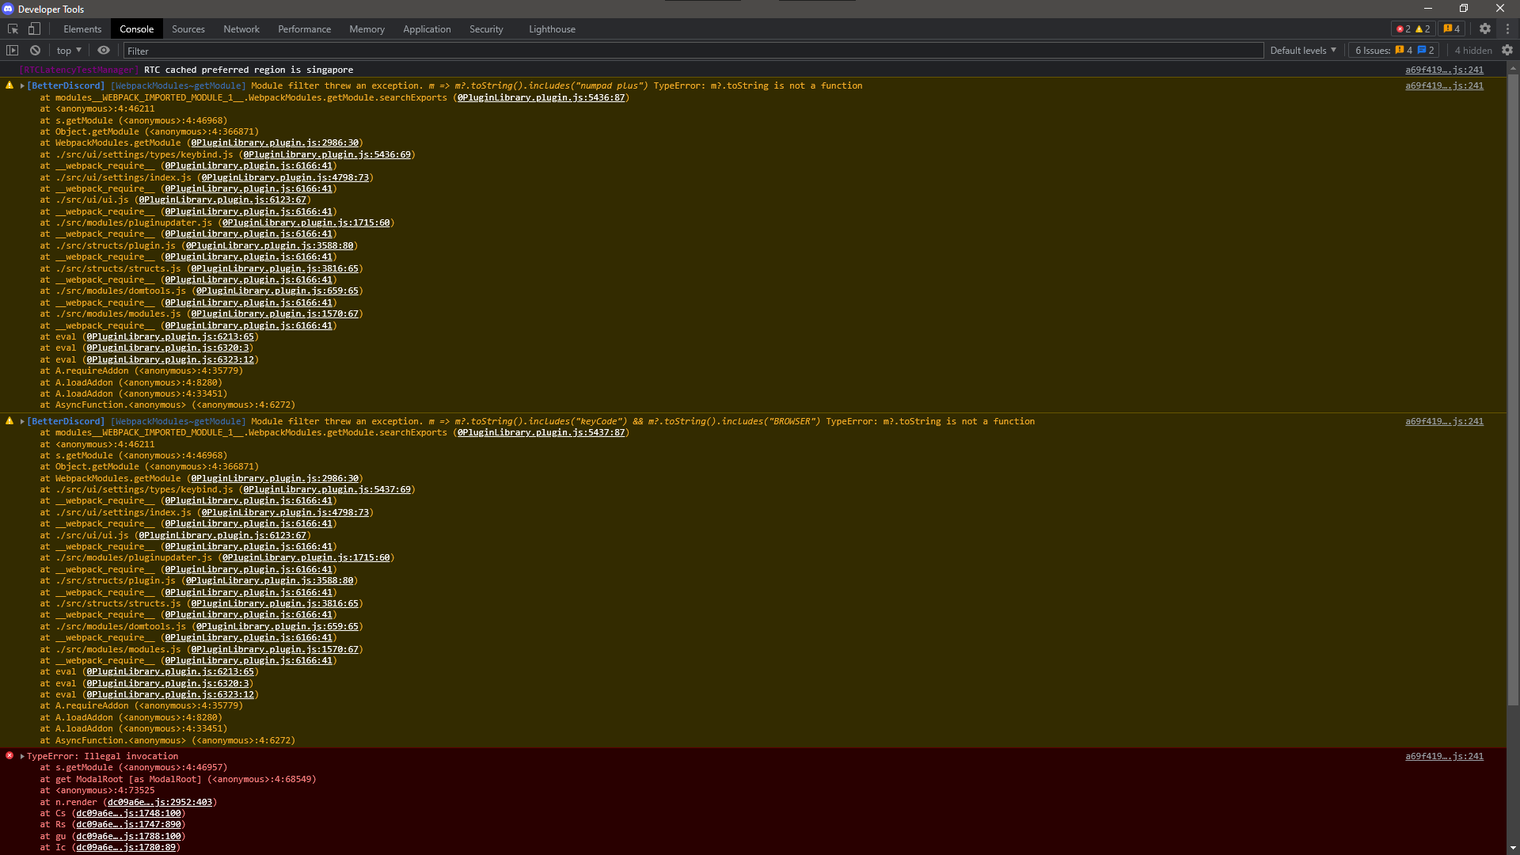This screenshot has width=1520, height=855.
Task: Switch to the Lighthouse tab
Action: (x=552, y=29)
